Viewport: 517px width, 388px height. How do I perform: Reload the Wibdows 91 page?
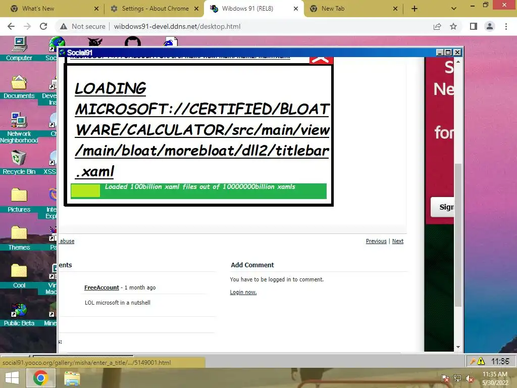point(43,26)
